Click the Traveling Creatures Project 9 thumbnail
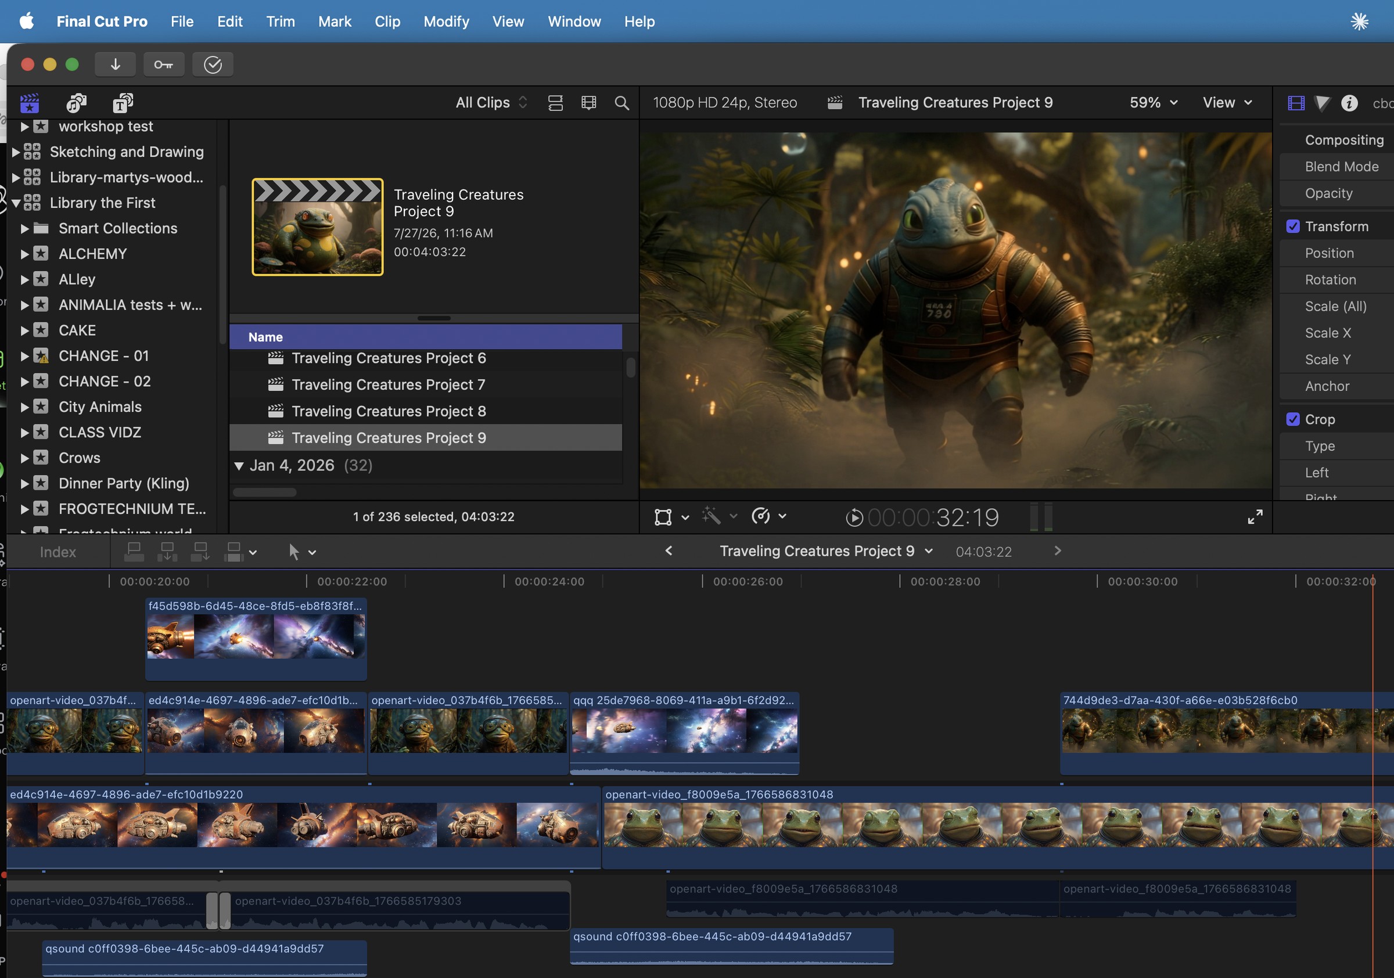The image size is (1394, 978). coord(318,227)
